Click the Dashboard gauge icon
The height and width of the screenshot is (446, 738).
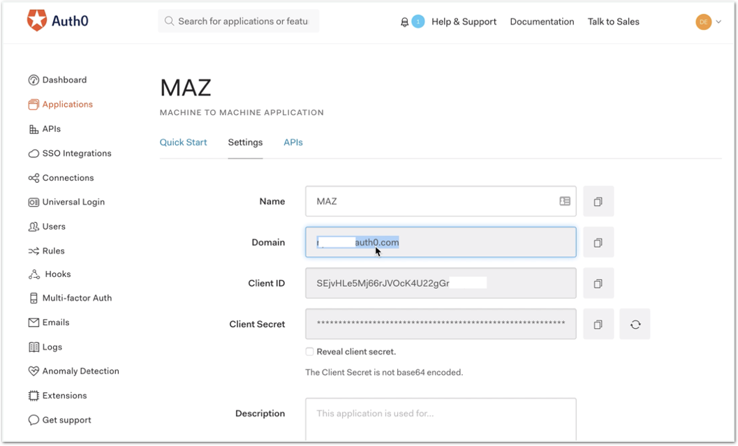[x=34, y=80]
